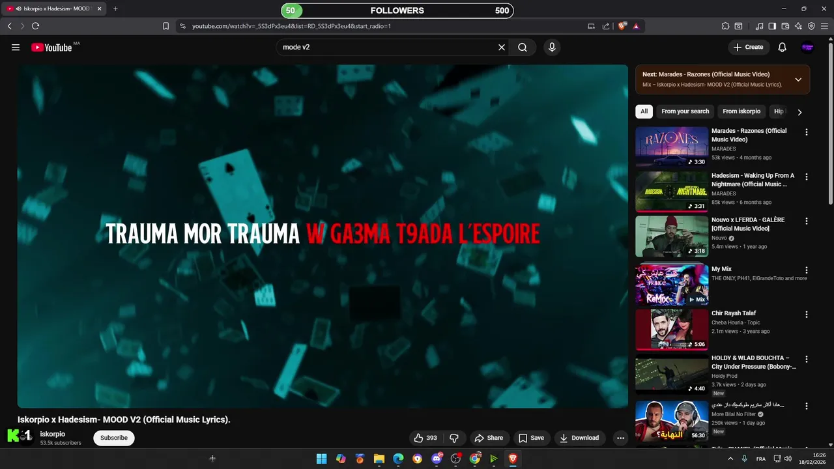Open Microsoft Edge from taskbar
The height and width of the screenshot is (469, 834).
click(x=398, y=459)
